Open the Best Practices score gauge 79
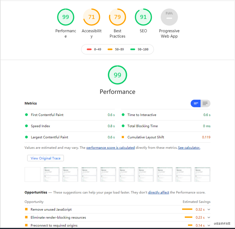 117,17
